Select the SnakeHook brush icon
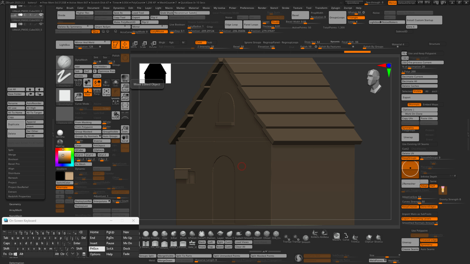This screenshot has width=470, height=264. pyautogui.click(x=239, y=235)
